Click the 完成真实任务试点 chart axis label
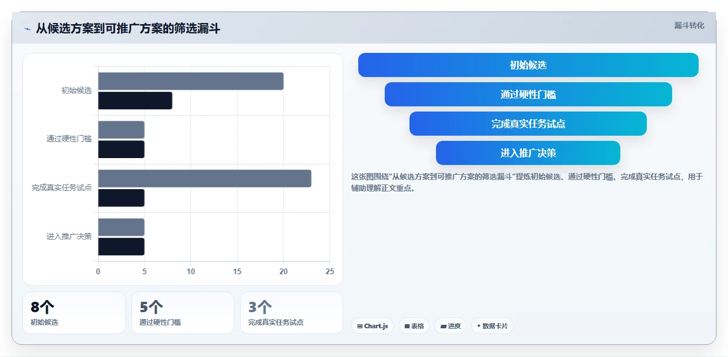The image size is (728, 357). [62, 188]
